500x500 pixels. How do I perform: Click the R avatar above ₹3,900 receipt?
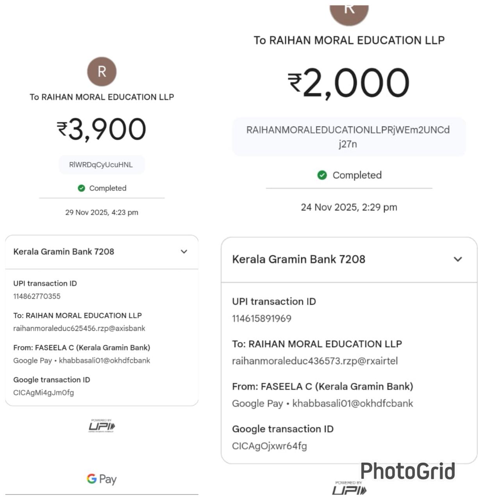[102, 71]
